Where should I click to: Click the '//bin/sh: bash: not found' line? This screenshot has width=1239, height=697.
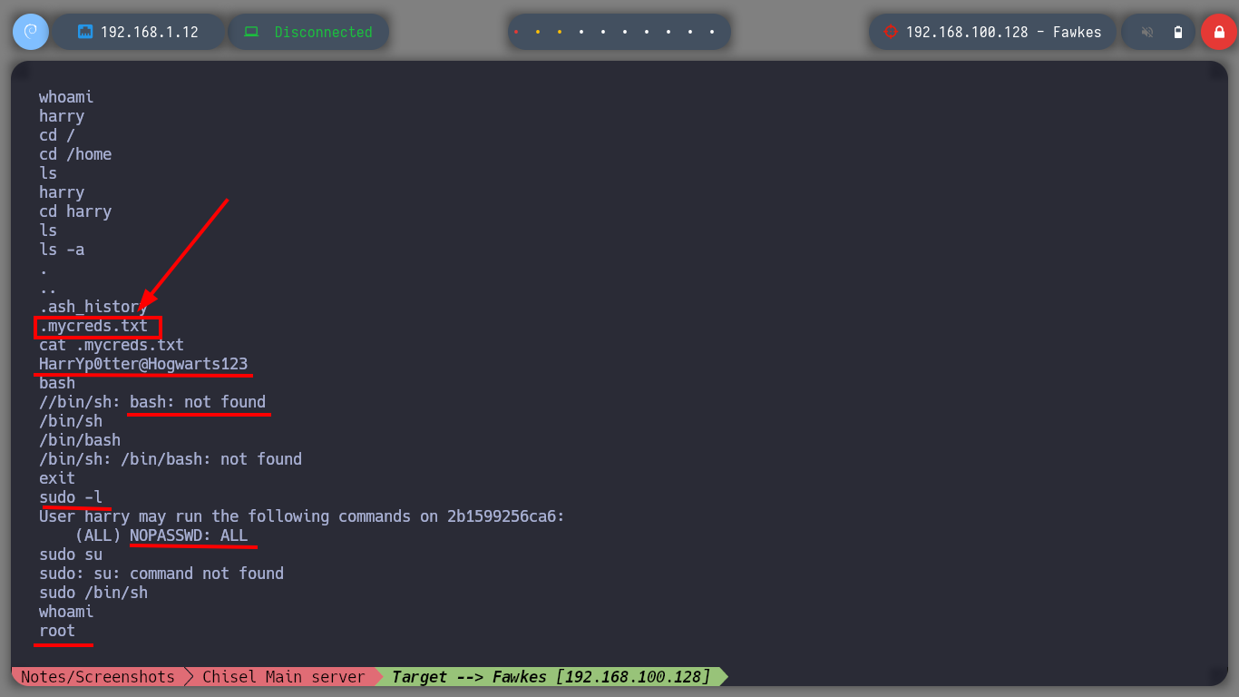tap(152, 402)
